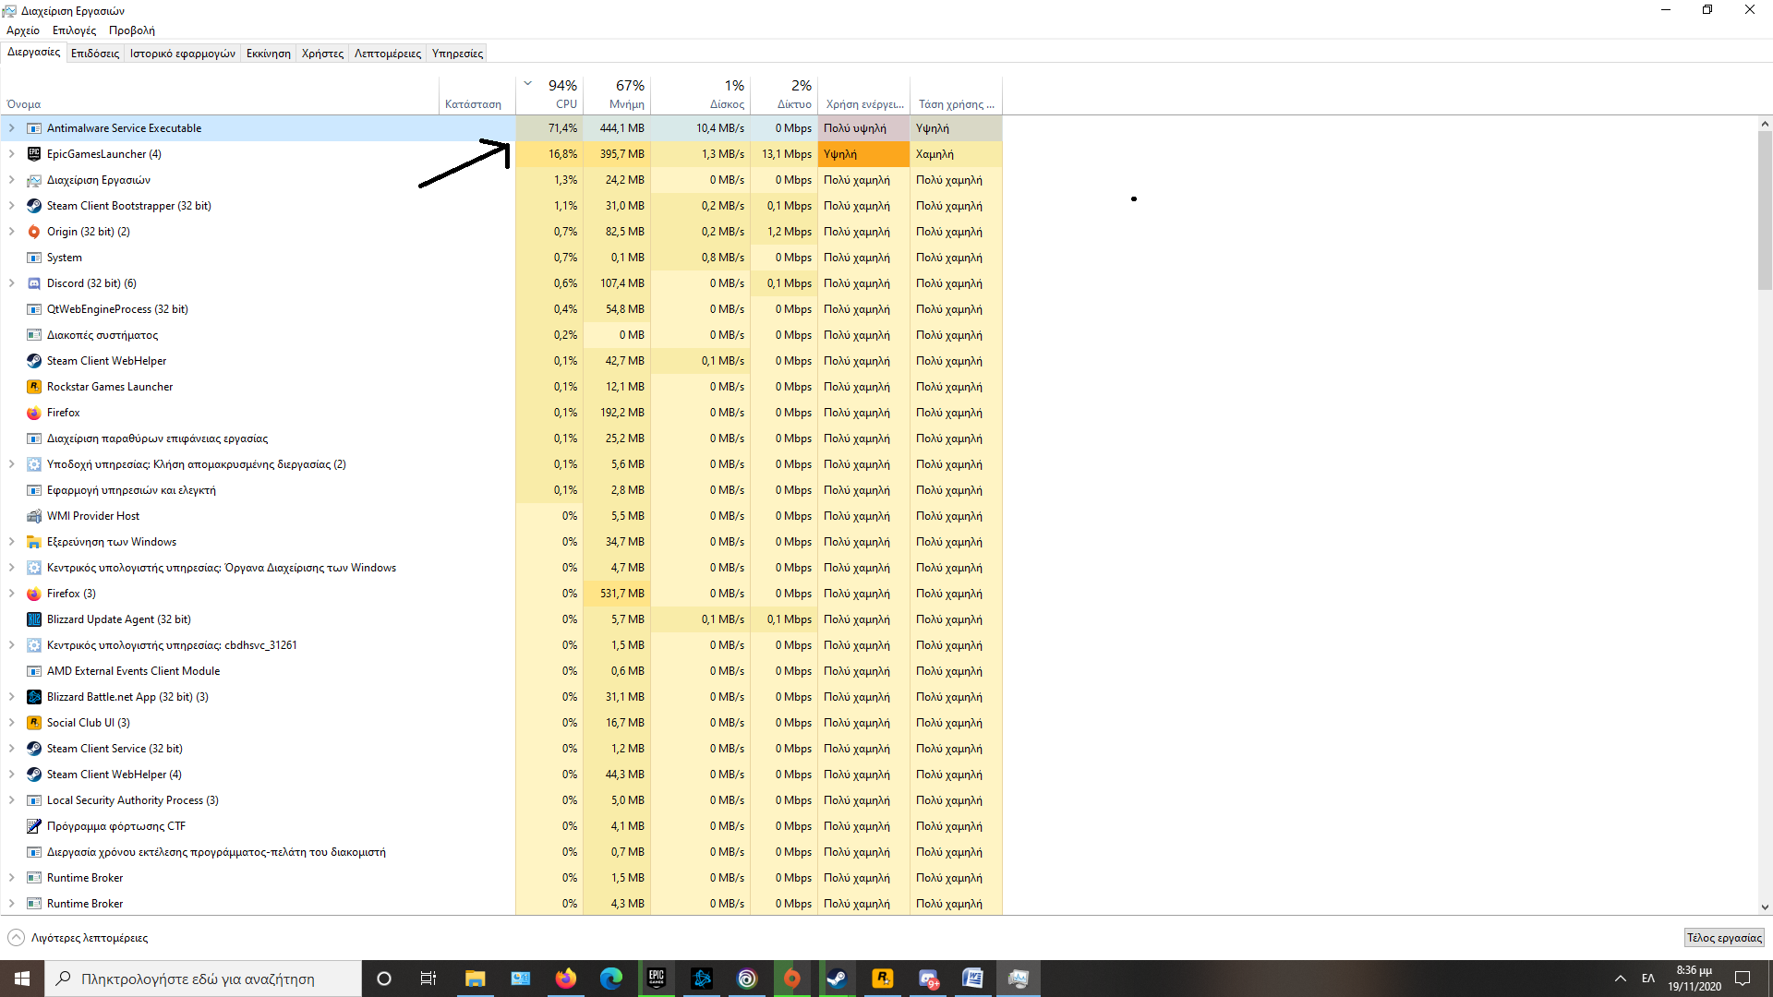The height and width of the screenshot is (997, 1773).
Task: Click the WMI Provider Host process icon
Action: [x=34, y=516]
